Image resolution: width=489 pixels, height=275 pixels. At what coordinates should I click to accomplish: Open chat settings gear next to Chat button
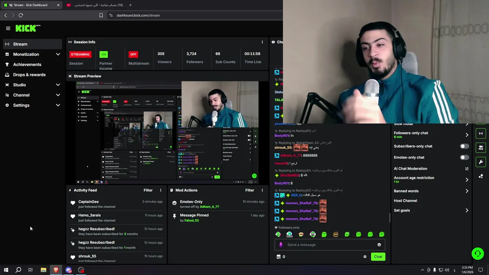365,257
